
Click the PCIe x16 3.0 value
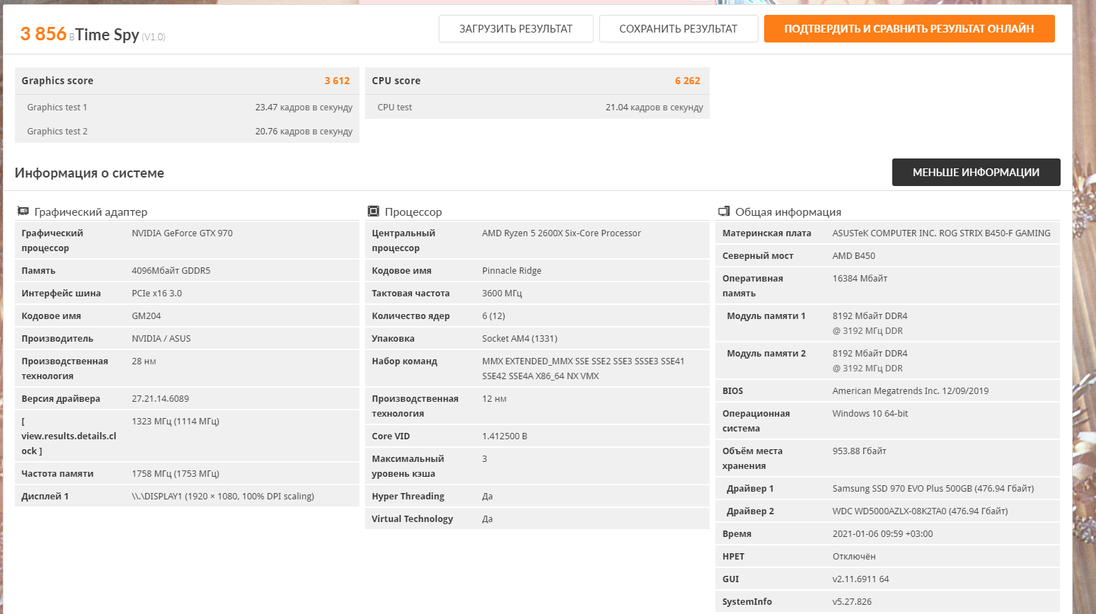(156, 294)
